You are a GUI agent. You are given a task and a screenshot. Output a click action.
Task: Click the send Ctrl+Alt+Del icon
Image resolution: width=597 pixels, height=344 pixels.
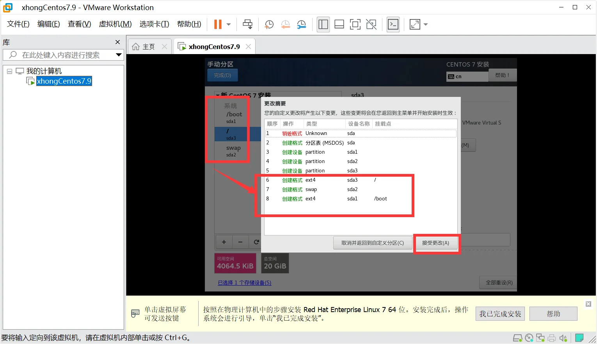[x=247, y=25]
